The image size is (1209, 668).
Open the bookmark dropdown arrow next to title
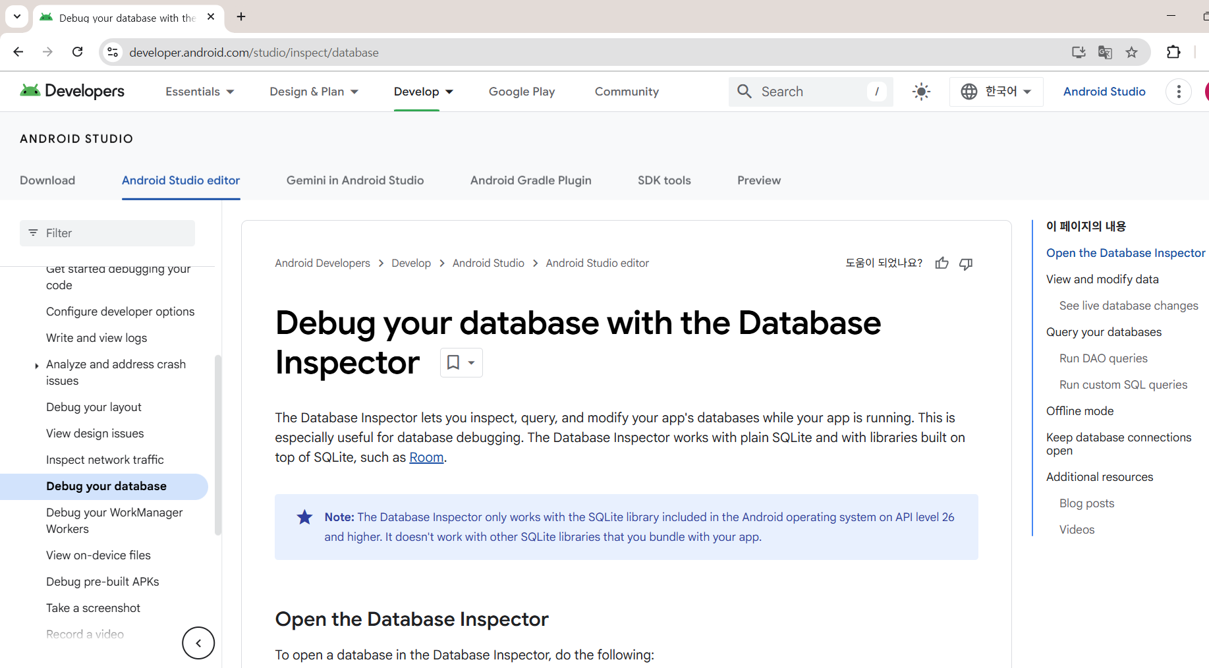(471, 363)
